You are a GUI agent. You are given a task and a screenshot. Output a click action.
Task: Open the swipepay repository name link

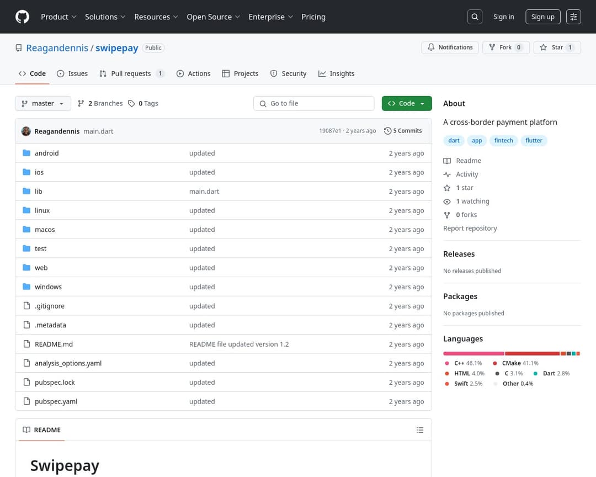point(116,48)
